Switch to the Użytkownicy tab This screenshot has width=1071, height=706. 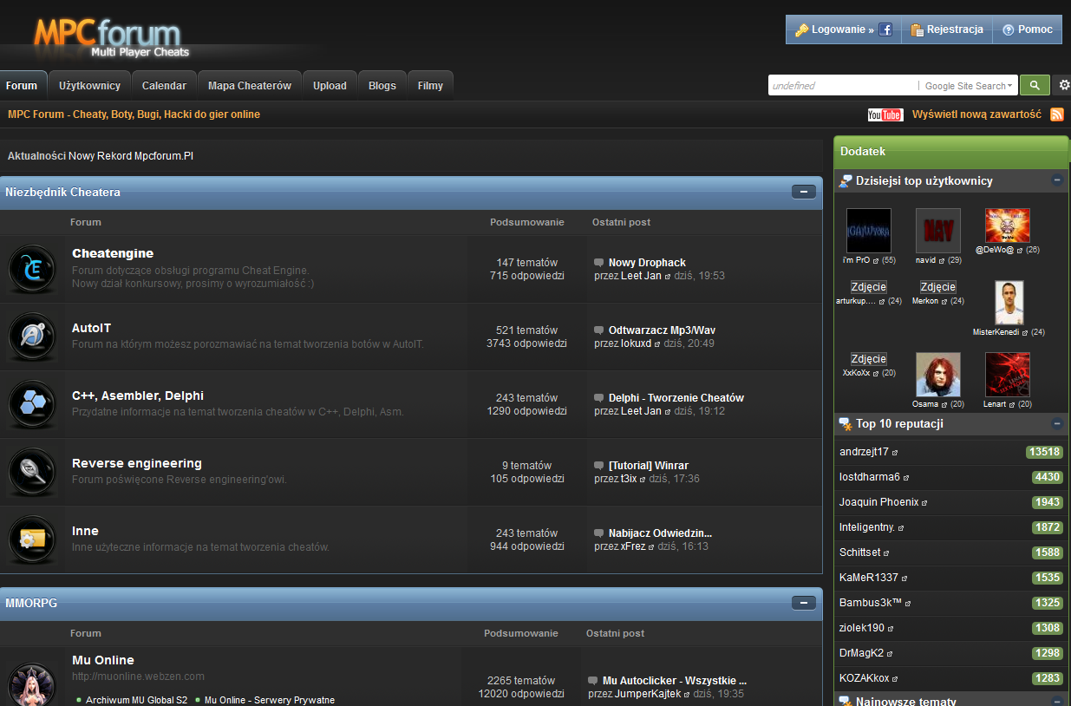pyautogui.click(x=90, y=86)
